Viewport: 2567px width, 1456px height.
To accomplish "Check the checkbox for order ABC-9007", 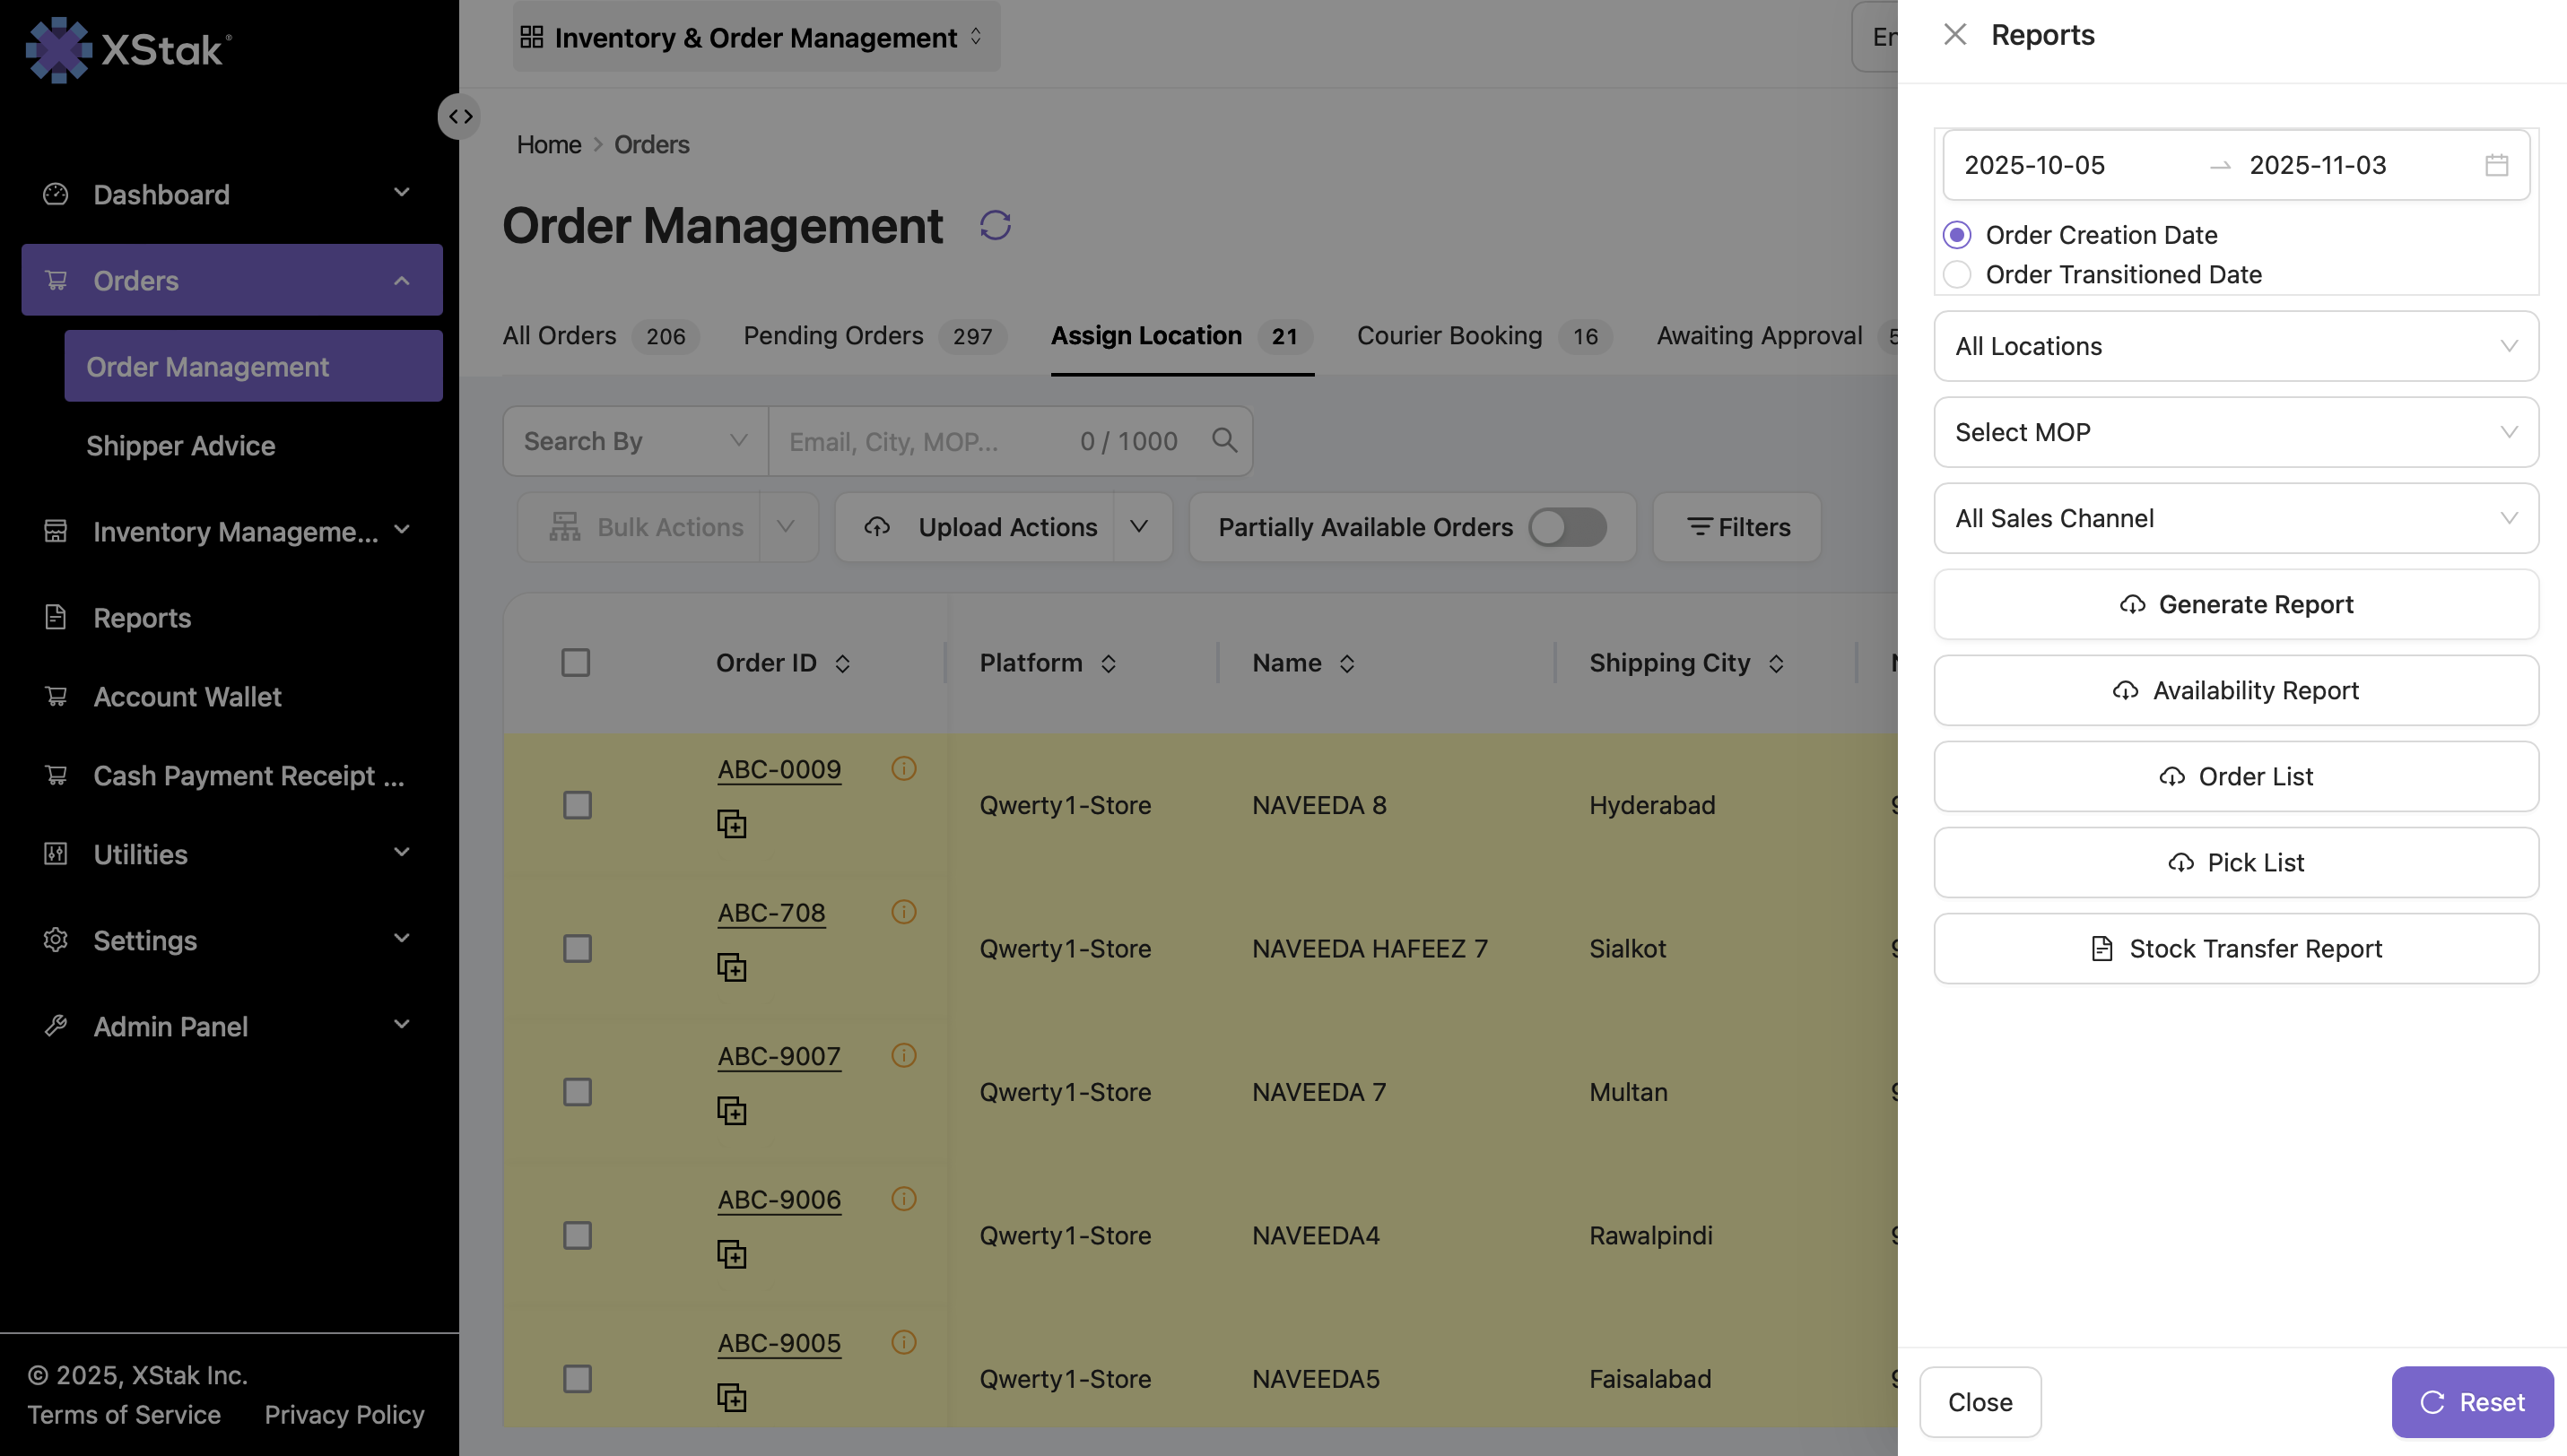I will (x=578, y=1092).
